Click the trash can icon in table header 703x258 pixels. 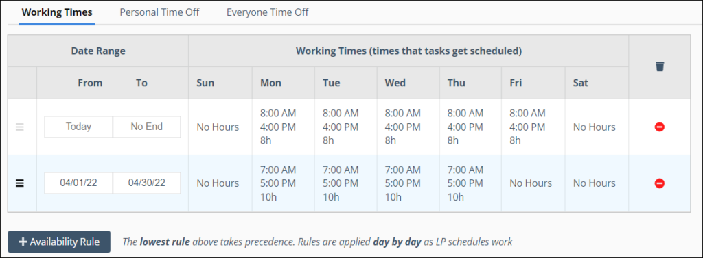[660, 66]
